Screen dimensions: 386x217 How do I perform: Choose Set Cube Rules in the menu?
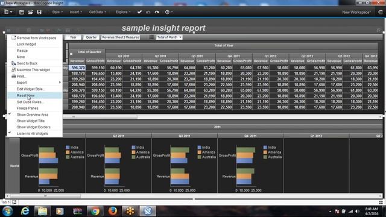click(x=30, y=102)
